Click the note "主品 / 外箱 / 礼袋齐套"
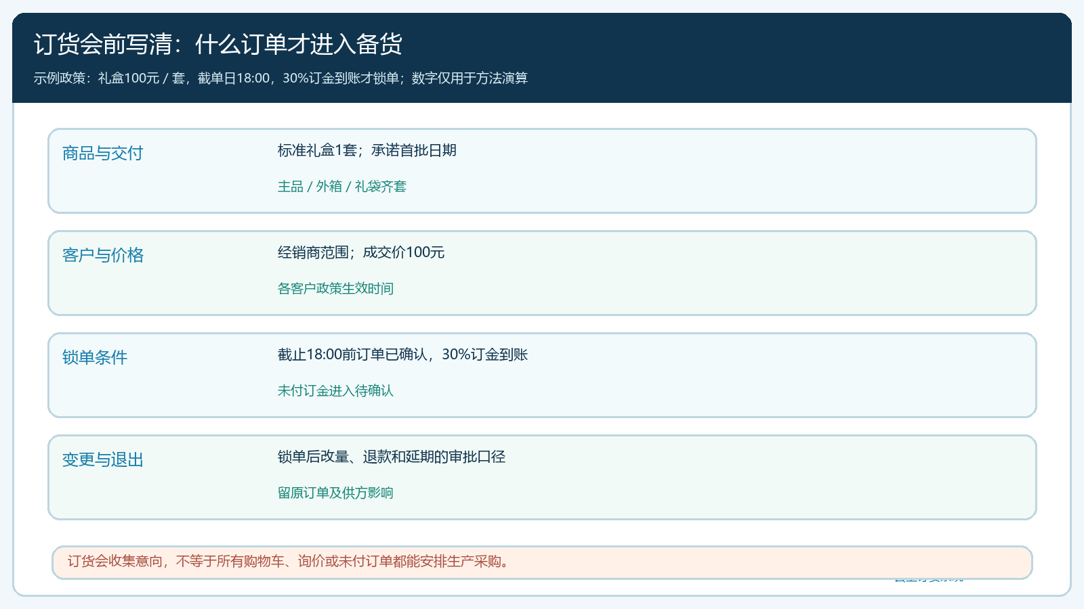 click(x=342, y=186)
